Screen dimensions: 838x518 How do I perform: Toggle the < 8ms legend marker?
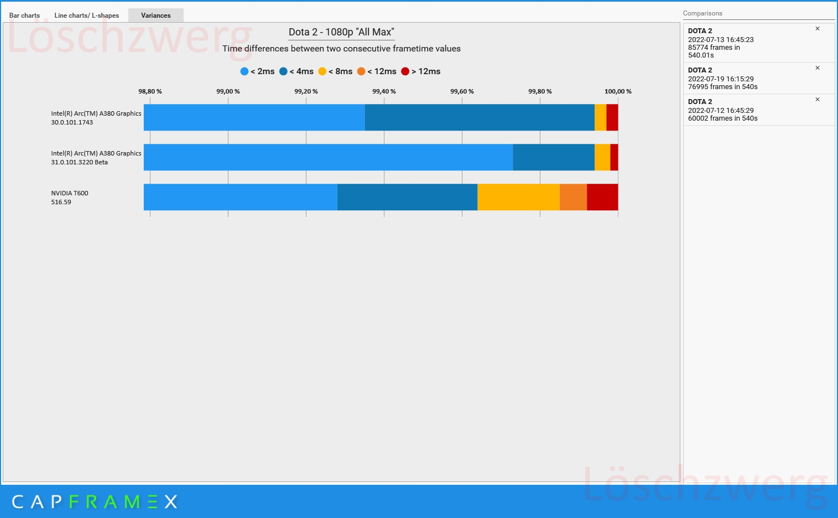(322, 71)
